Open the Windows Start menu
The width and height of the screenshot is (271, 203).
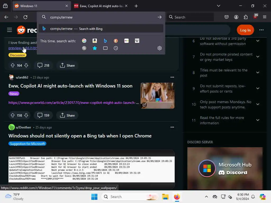point(94,197)
